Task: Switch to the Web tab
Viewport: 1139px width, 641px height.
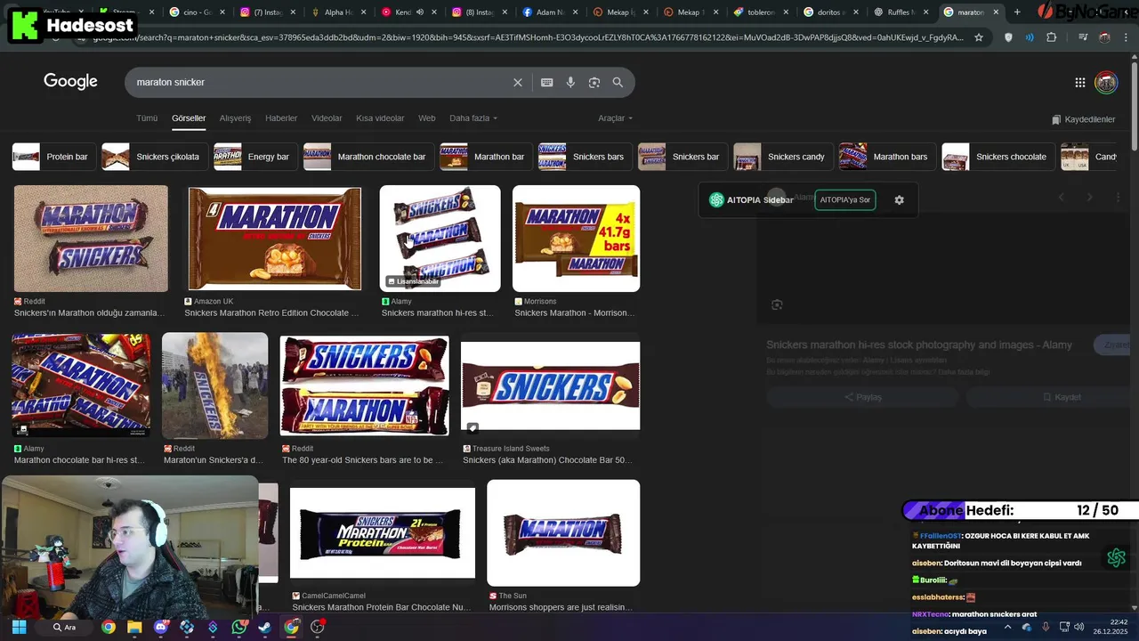Action: 427,118
